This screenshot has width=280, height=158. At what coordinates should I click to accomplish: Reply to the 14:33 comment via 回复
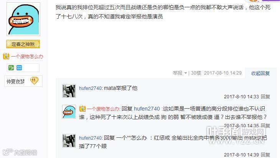click(x=265, y=97)
